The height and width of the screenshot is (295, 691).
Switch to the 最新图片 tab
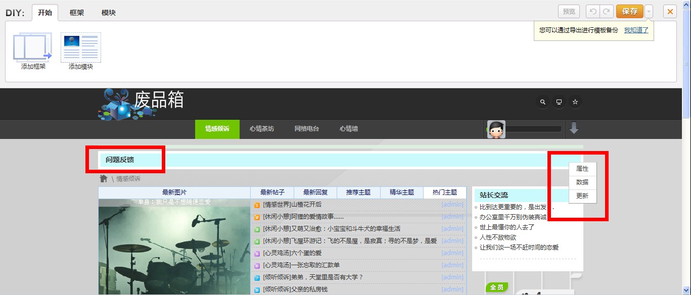[174, 192]
